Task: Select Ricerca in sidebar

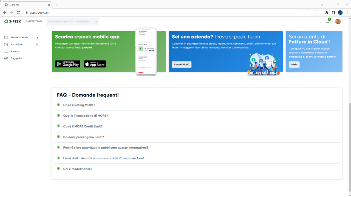Action: [x=15, y=51]
